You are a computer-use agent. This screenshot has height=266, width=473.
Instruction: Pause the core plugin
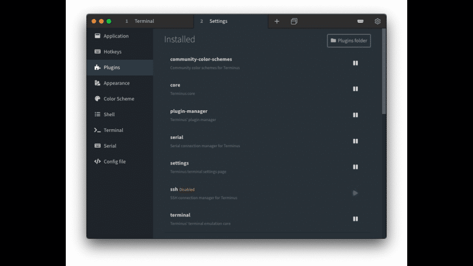pos(356,89)
